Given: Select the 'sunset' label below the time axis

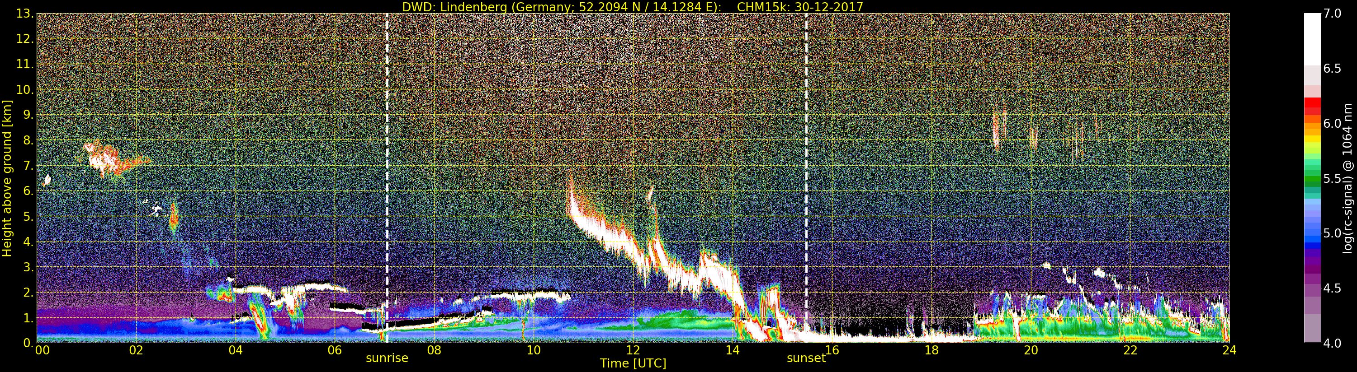Looking at the screenshot, I should click(806, 358).
